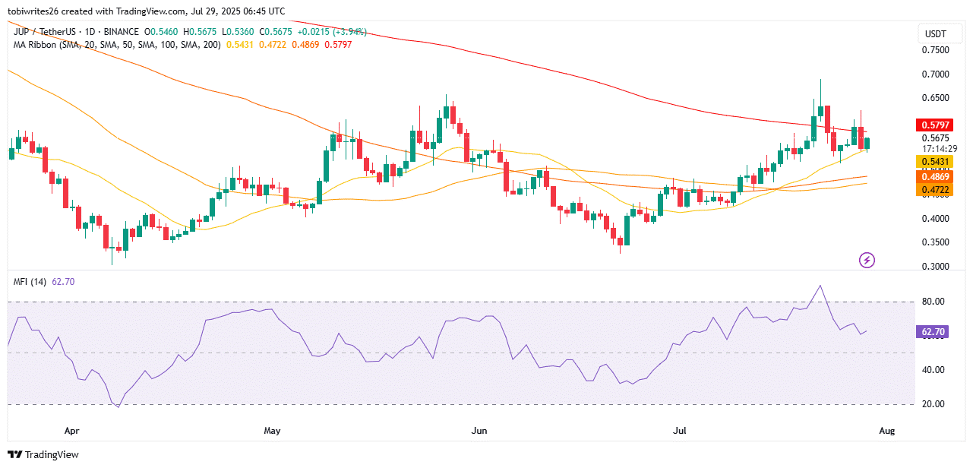The image size is (973, 468).
Task: Click the 0.3500 price axis label
Action: pos(936,242)
